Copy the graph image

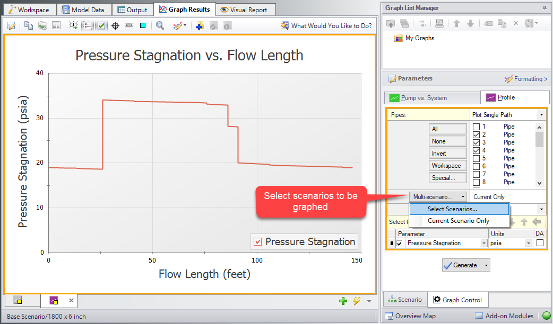[x=28, y=25]
